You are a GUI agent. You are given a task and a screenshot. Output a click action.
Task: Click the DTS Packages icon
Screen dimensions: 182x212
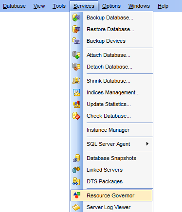click(76, 181)
